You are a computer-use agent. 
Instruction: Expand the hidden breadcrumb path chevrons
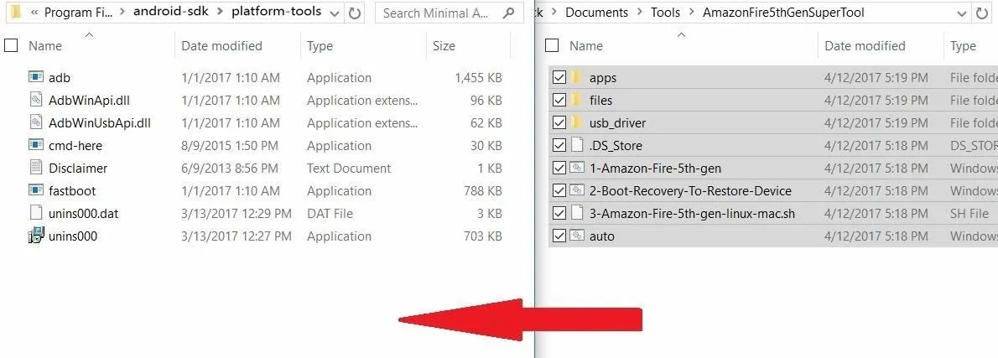pos(35,13)
